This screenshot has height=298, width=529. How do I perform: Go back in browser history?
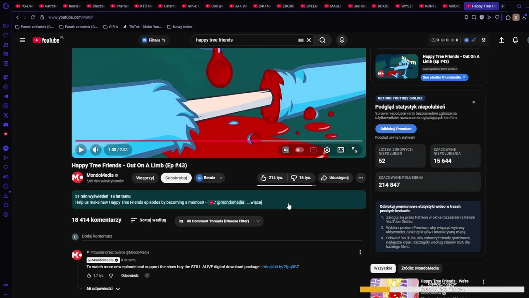[17, 17]
